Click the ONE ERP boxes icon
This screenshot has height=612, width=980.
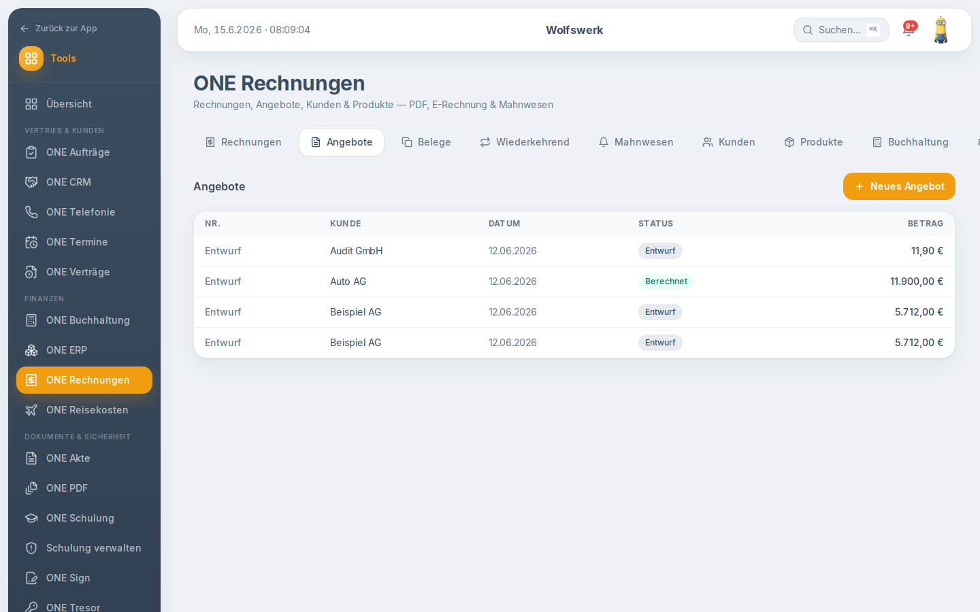pos(31,350)
